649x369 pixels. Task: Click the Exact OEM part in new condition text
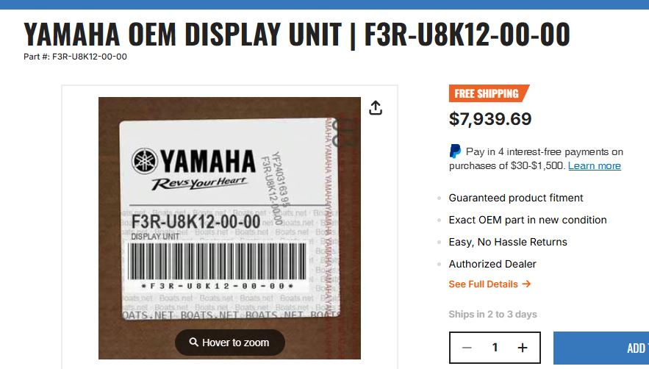coord(528,220)
